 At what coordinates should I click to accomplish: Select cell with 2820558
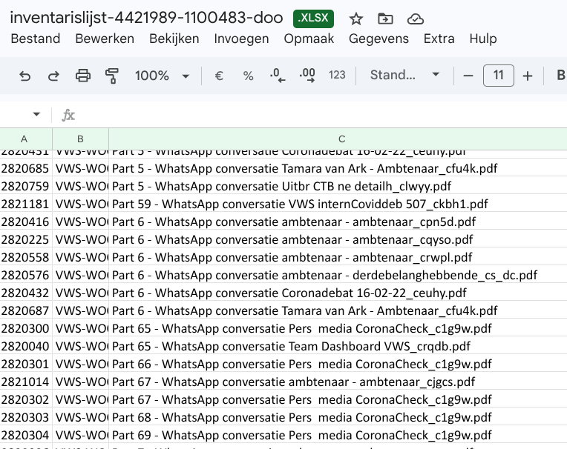pyautogui.click(x=26, y=257)
